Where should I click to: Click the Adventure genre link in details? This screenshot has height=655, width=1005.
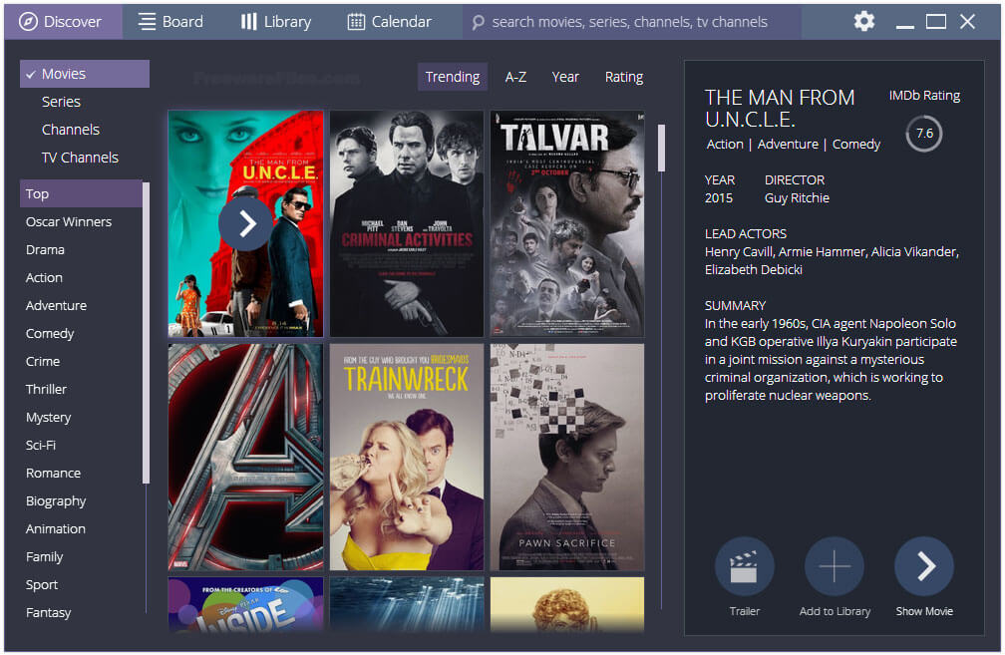788,145
